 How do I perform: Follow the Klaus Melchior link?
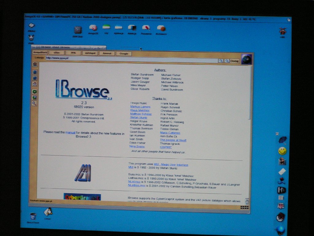click(140, 110)
